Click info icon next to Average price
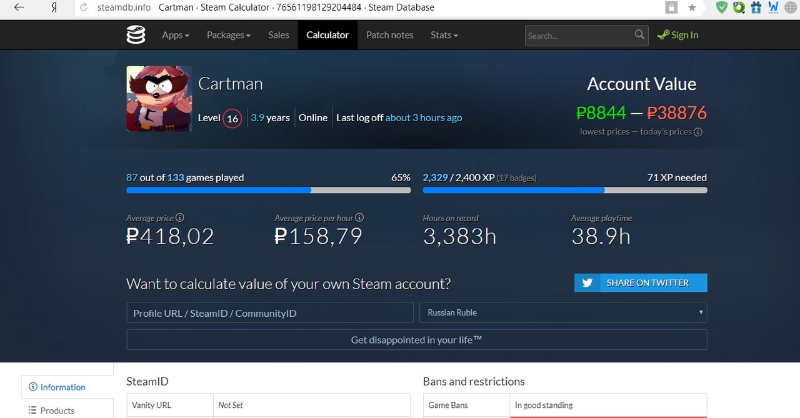 [180, 217]
